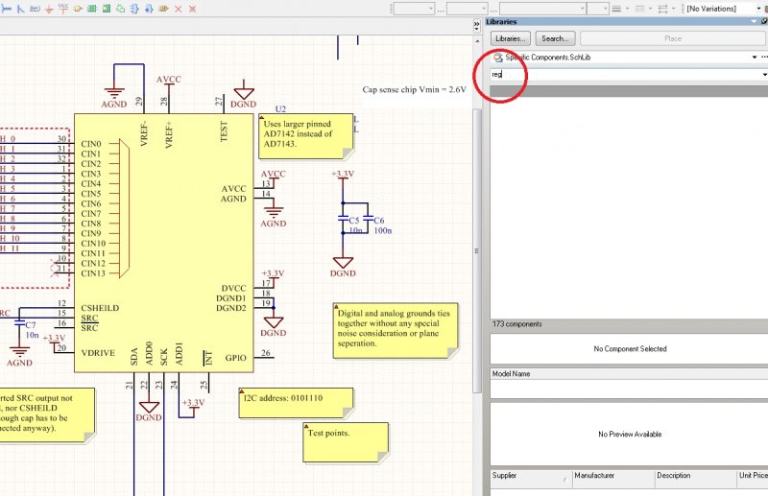Image resolution: width=768 pixels, height=496 pixels.
Task: Click the first red X No ERC icon
Action: (x=178, y=8)
